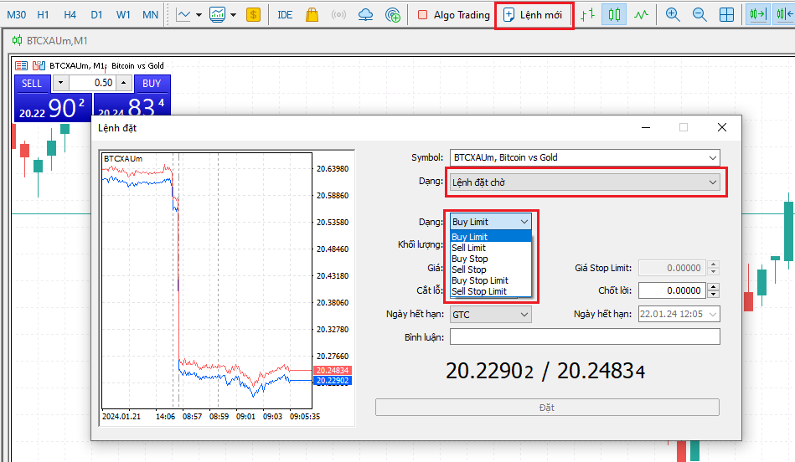The width and height of the screenshot is (795, 462).
Task: Choose Buy Limit from the list
Action: pos(490,237)
